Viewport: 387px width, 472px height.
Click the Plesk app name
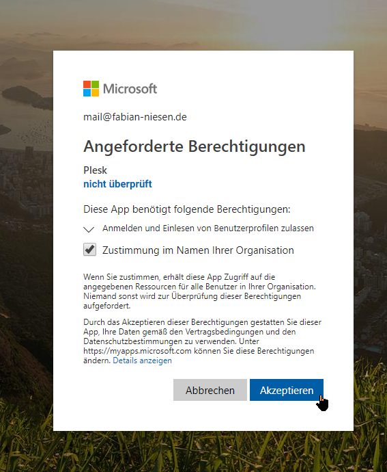coord(95,170)
